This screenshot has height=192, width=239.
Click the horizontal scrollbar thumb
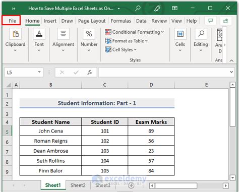click(x=176, y=185)
